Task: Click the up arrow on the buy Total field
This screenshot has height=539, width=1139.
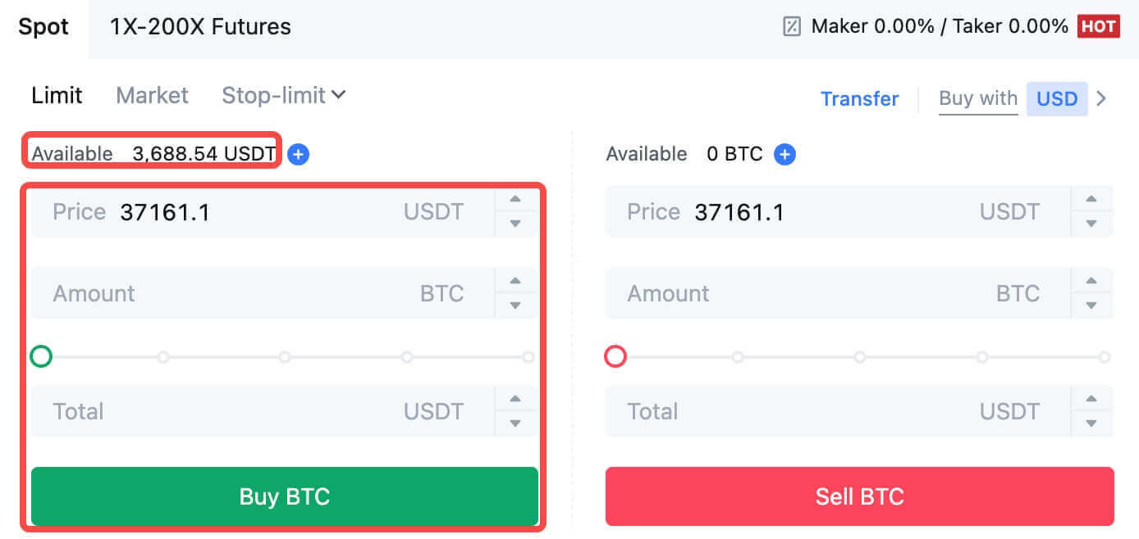Action: coord(515,401)
